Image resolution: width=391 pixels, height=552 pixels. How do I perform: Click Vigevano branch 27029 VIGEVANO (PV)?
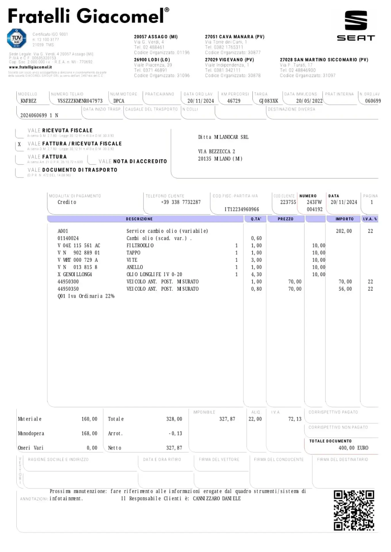tap(229, 60)
